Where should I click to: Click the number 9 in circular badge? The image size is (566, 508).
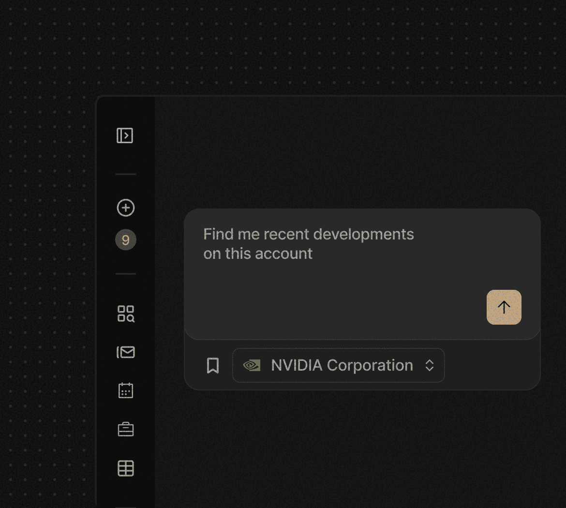pyautogui.click(x=126, y=240)
